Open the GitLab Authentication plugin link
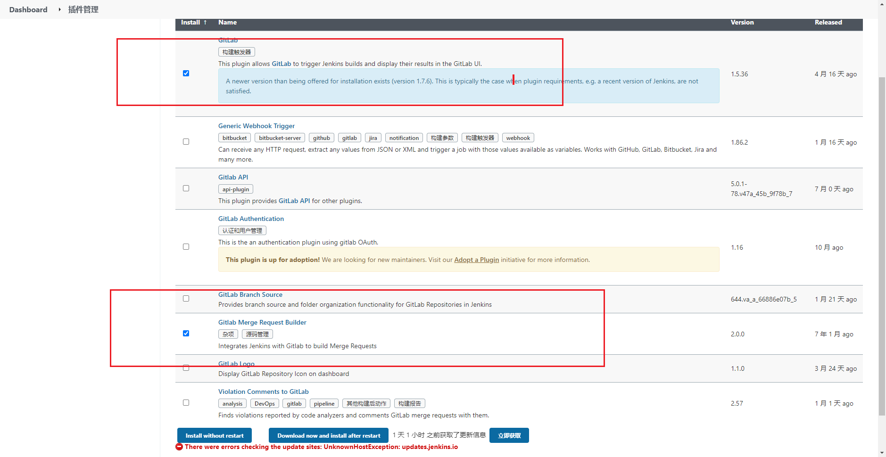886x457 pixels. coord(251,219)
